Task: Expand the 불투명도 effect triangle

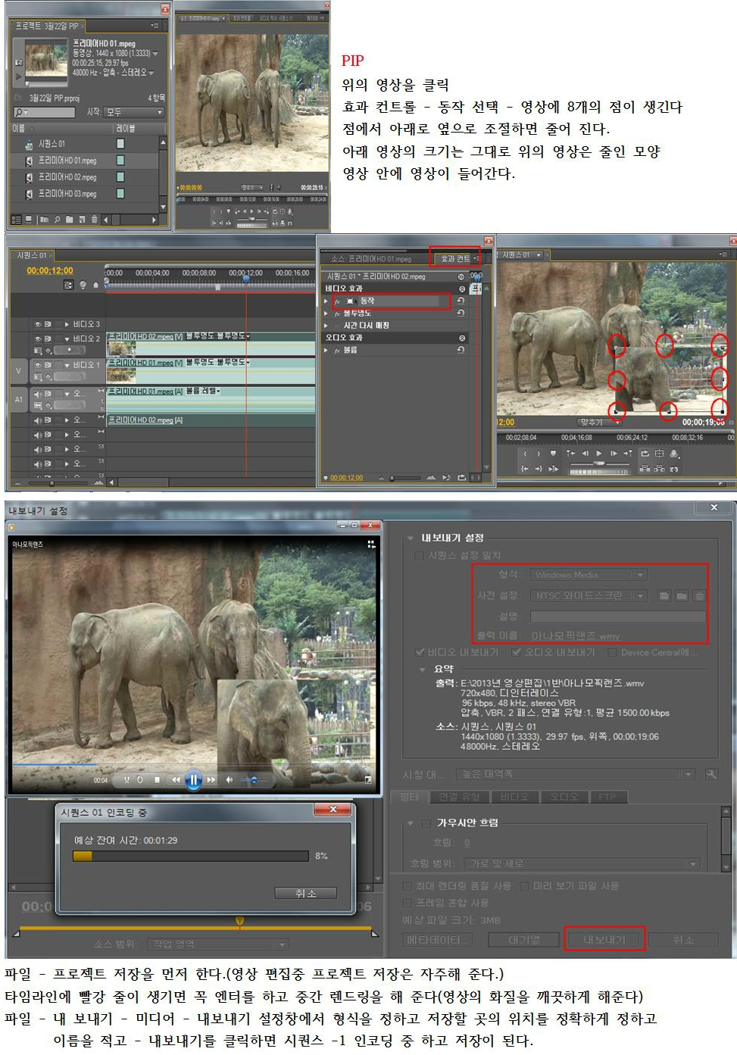Action: tap(326, 313)
